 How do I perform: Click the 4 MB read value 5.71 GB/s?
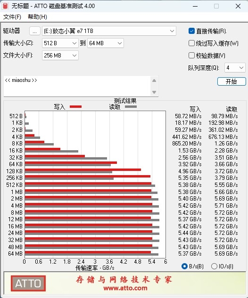(226, 206)
